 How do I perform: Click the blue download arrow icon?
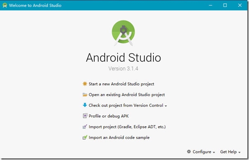(x=85, y=105)
